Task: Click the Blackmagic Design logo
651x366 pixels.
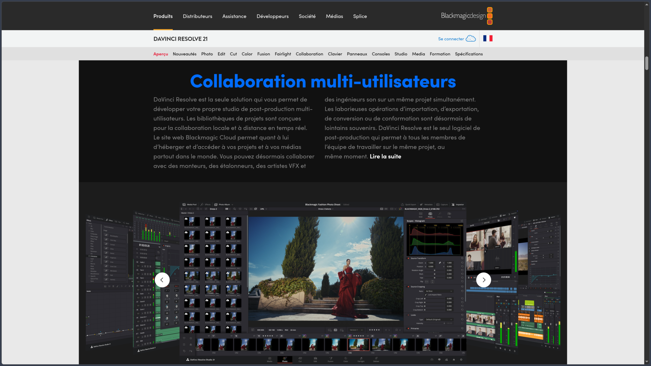Action: (467, 16)
